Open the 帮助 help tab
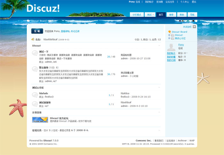The image size is (224, 155). (x=182, y=15)
